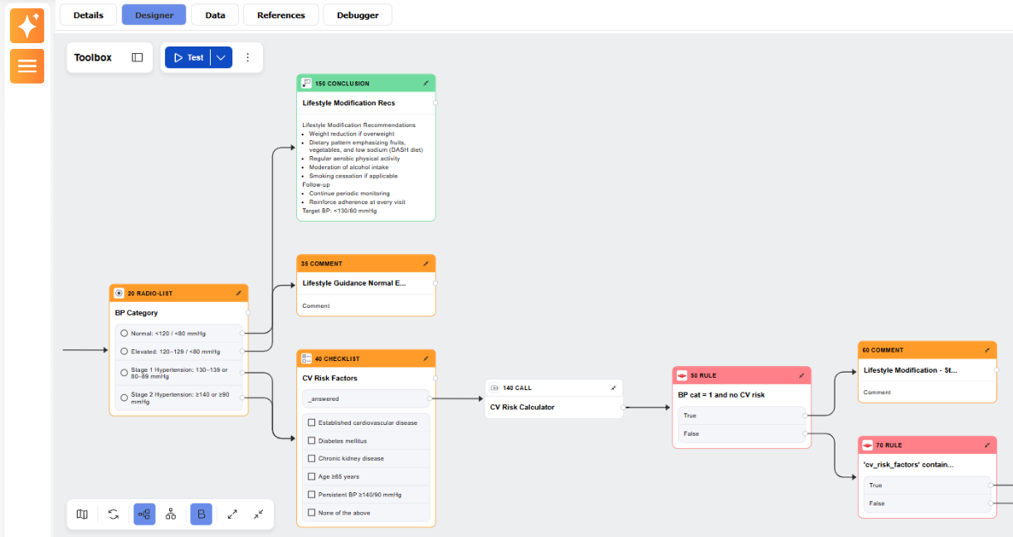Open the orange hamburger menu

27,66
